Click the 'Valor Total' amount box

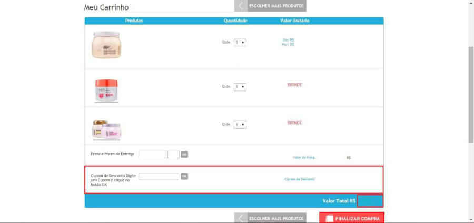click(370, 200)
